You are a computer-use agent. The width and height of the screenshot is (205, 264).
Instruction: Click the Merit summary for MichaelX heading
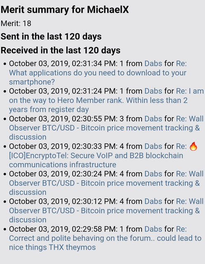[65, 9]
